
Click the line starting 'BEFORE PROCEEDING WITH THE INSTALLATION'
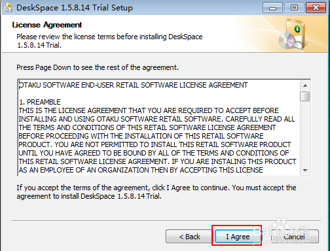141,136
